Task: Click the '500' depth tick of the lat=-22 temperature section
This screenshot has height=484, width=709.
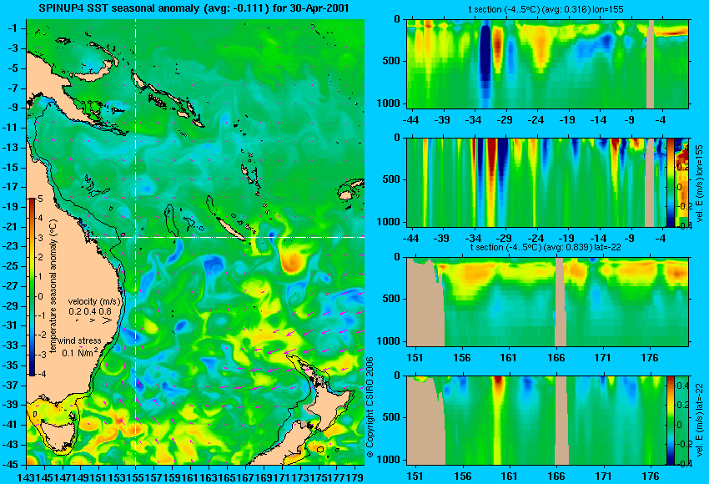Action: 391,299
